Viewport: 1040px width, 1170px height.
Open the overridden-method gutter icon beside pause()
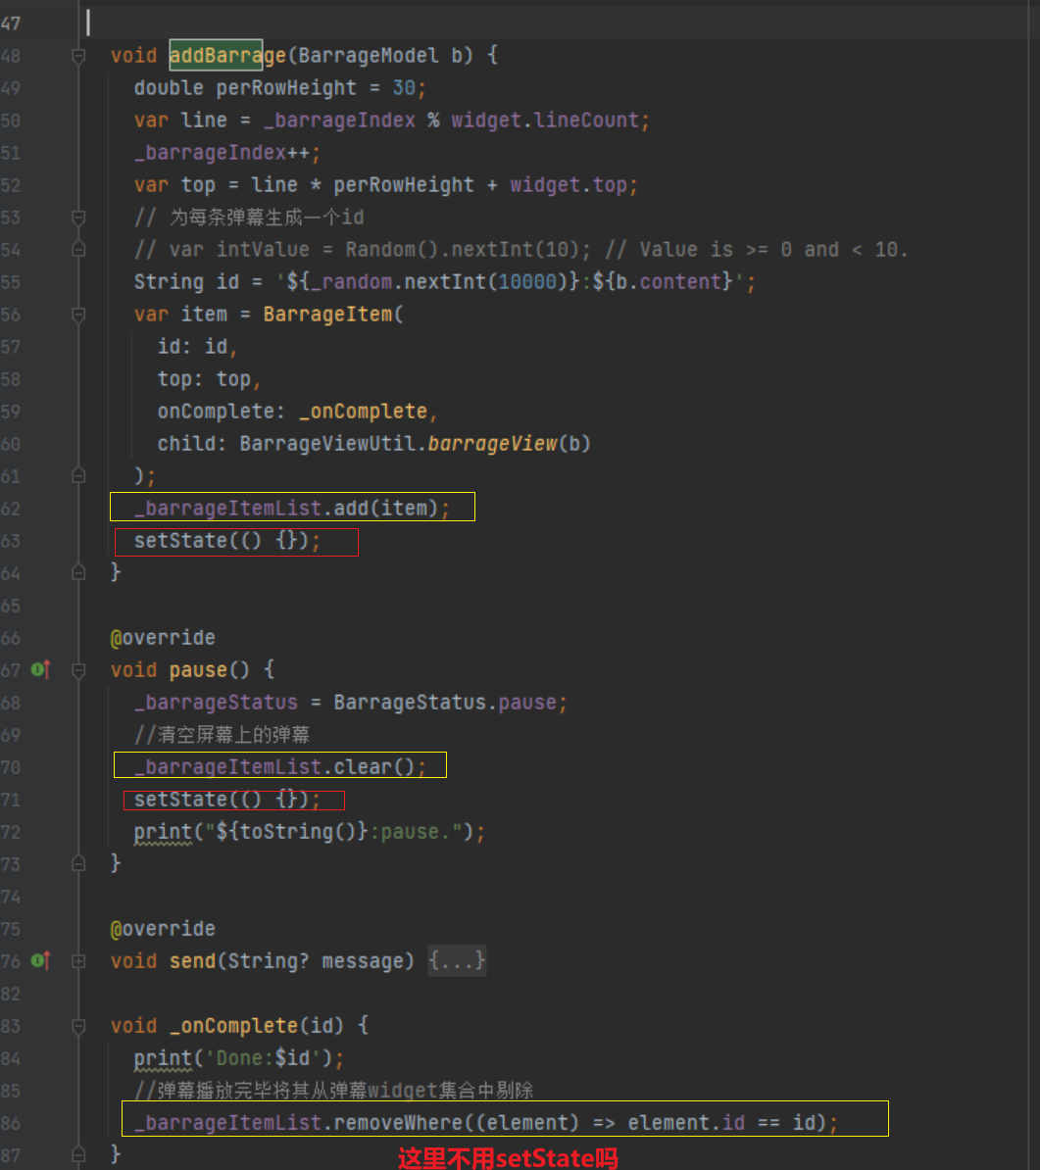point(41,669)
